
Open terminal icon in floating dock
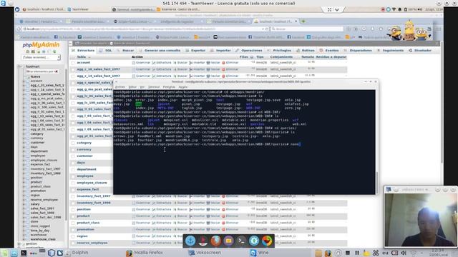[241, 241]
